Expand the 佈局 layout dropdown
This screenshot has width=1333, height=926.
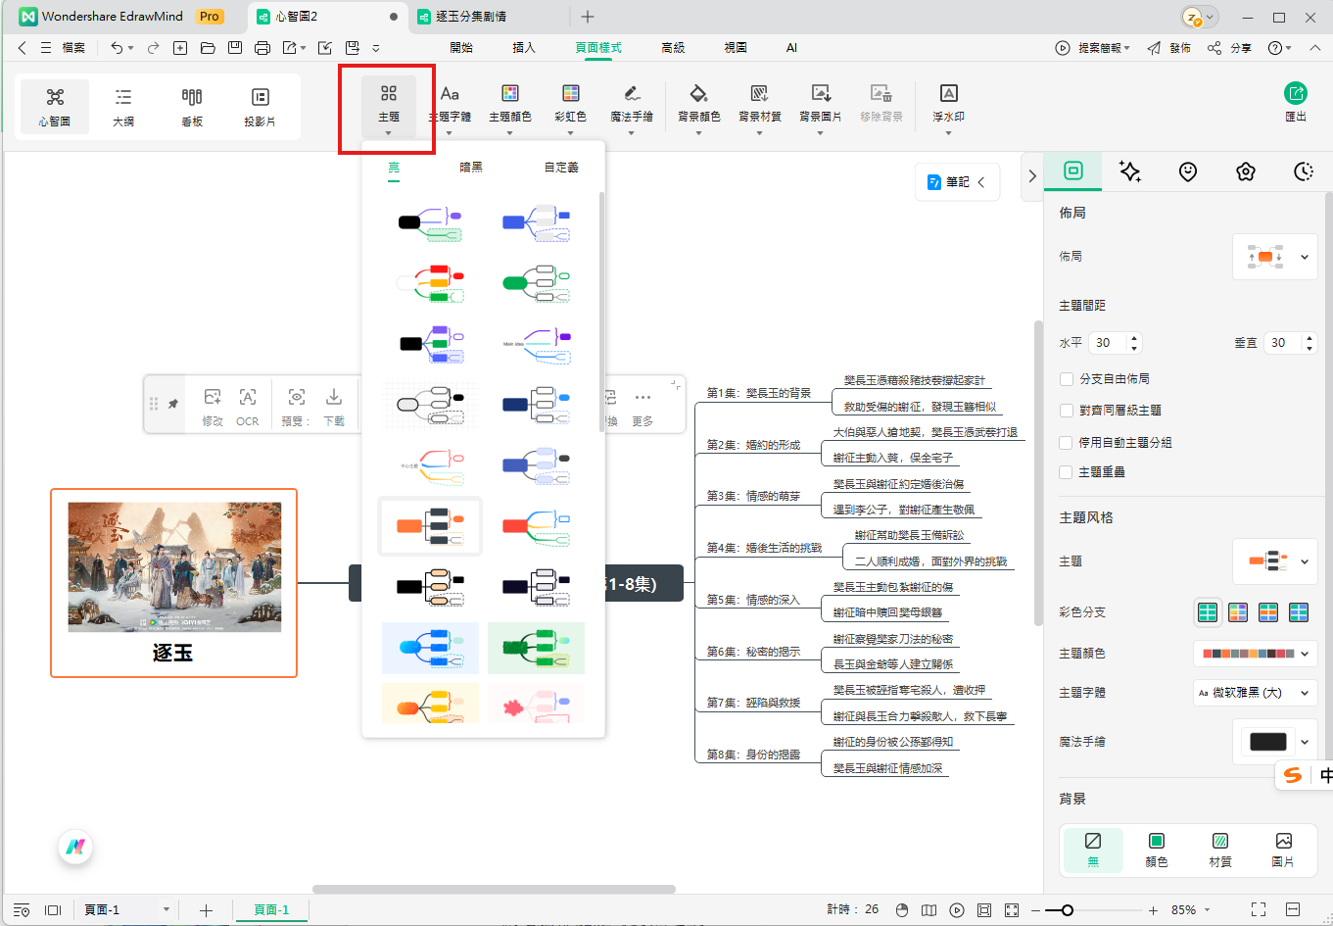coord(1275,258)
